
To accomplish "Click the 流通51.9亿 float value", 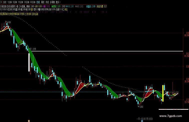I will click(60, 10).
